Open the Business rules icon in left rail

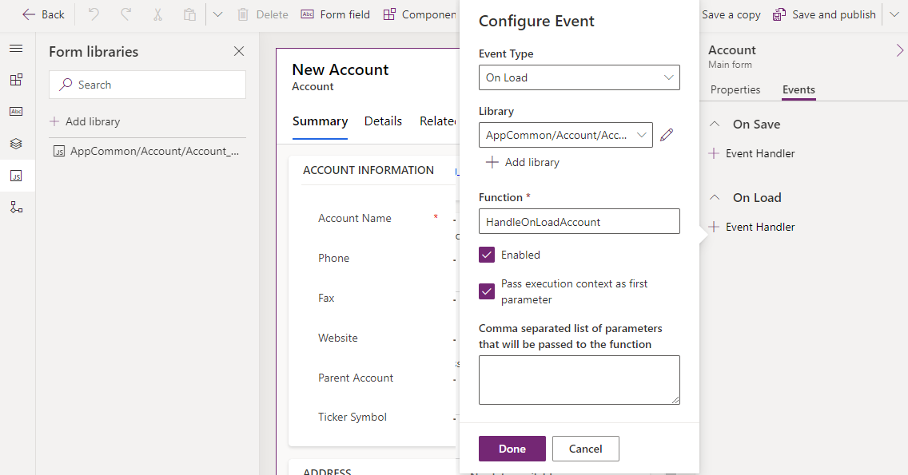(16, 208)
